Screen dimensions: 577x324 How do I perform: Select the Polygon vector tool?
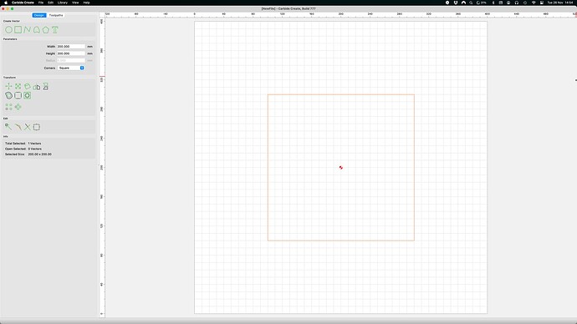pyautogui.click(x=46, y=30)
